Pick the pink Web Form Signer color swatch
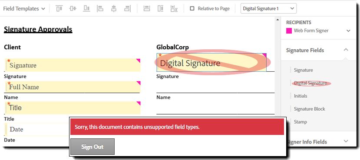 pos(289,31)
